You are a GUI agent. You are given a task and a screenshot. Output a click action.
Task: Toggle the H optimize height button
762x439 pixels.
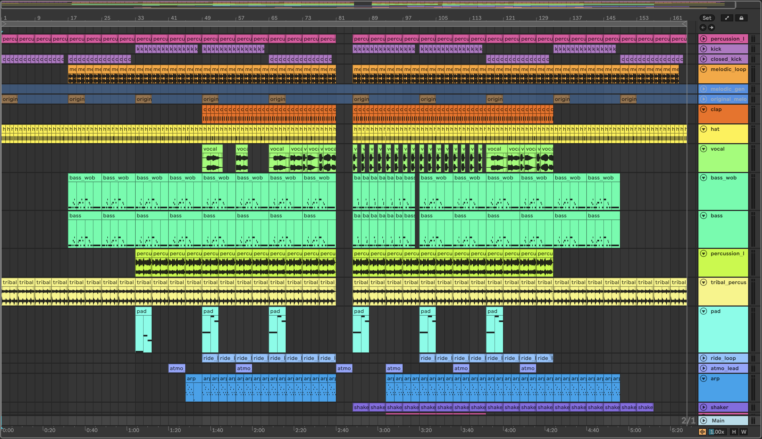click(734, 432)
